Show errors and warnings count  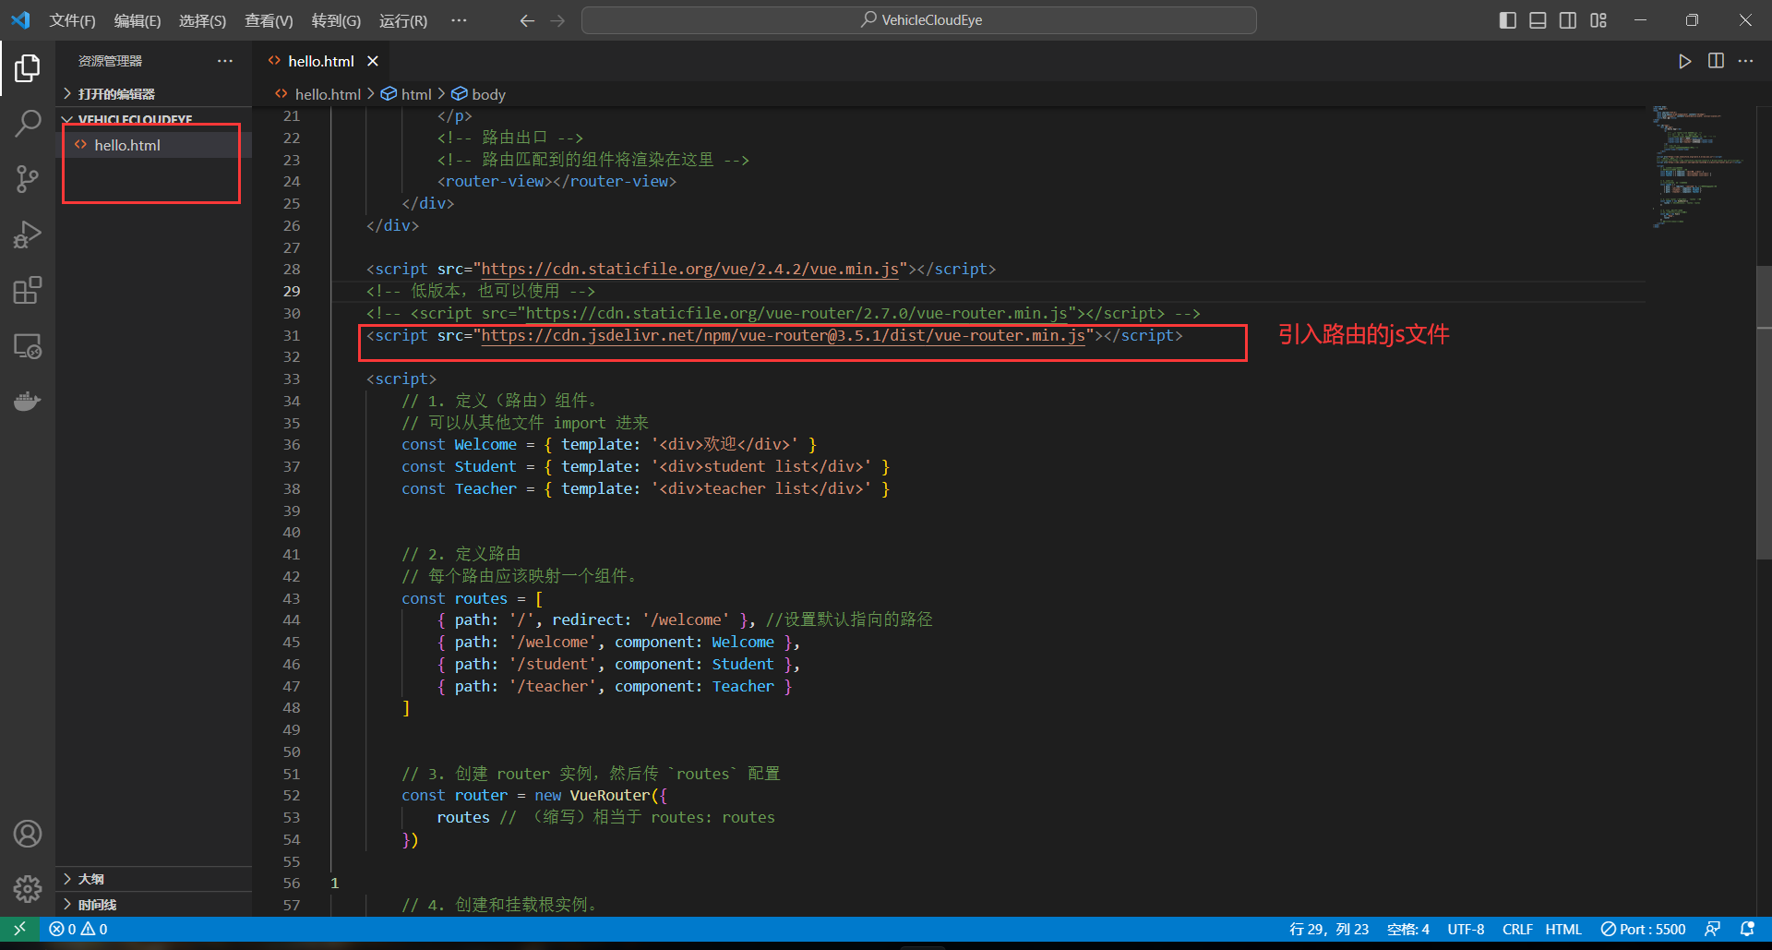tap(78, 929)
